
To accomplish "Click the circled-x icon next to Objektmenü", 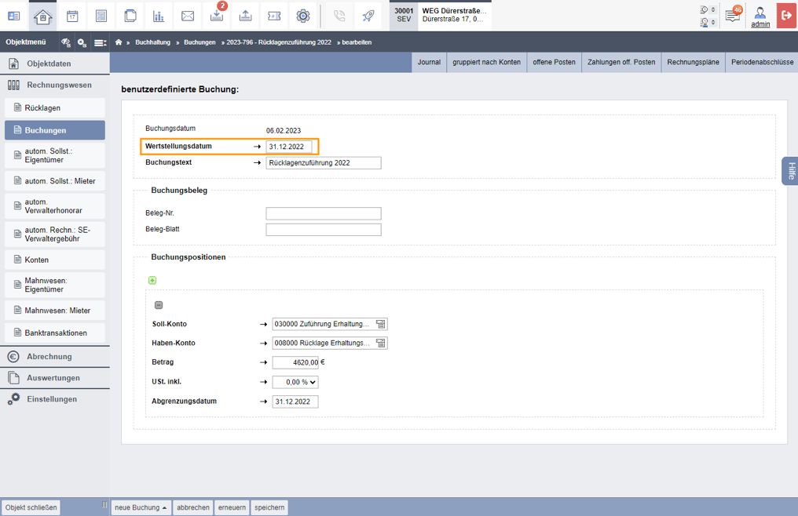I will [82, 42].
